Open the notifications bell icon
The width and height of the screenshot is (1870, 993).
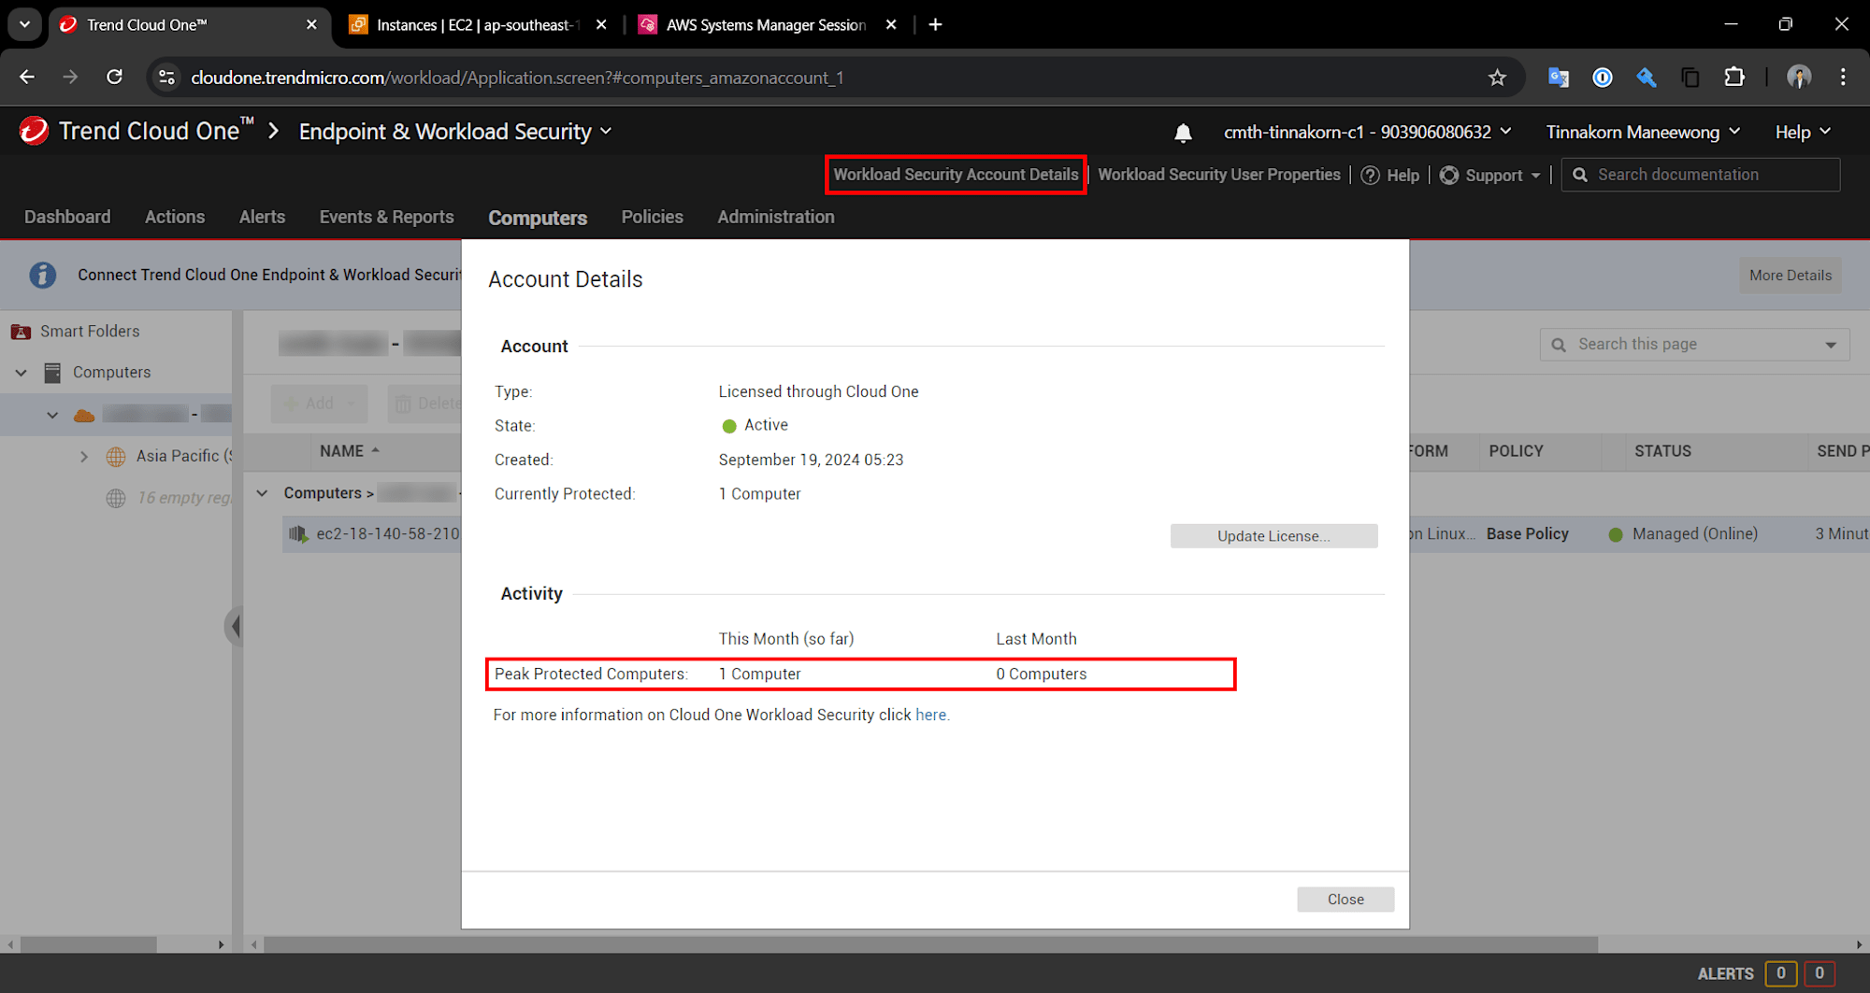point(1183,133)
